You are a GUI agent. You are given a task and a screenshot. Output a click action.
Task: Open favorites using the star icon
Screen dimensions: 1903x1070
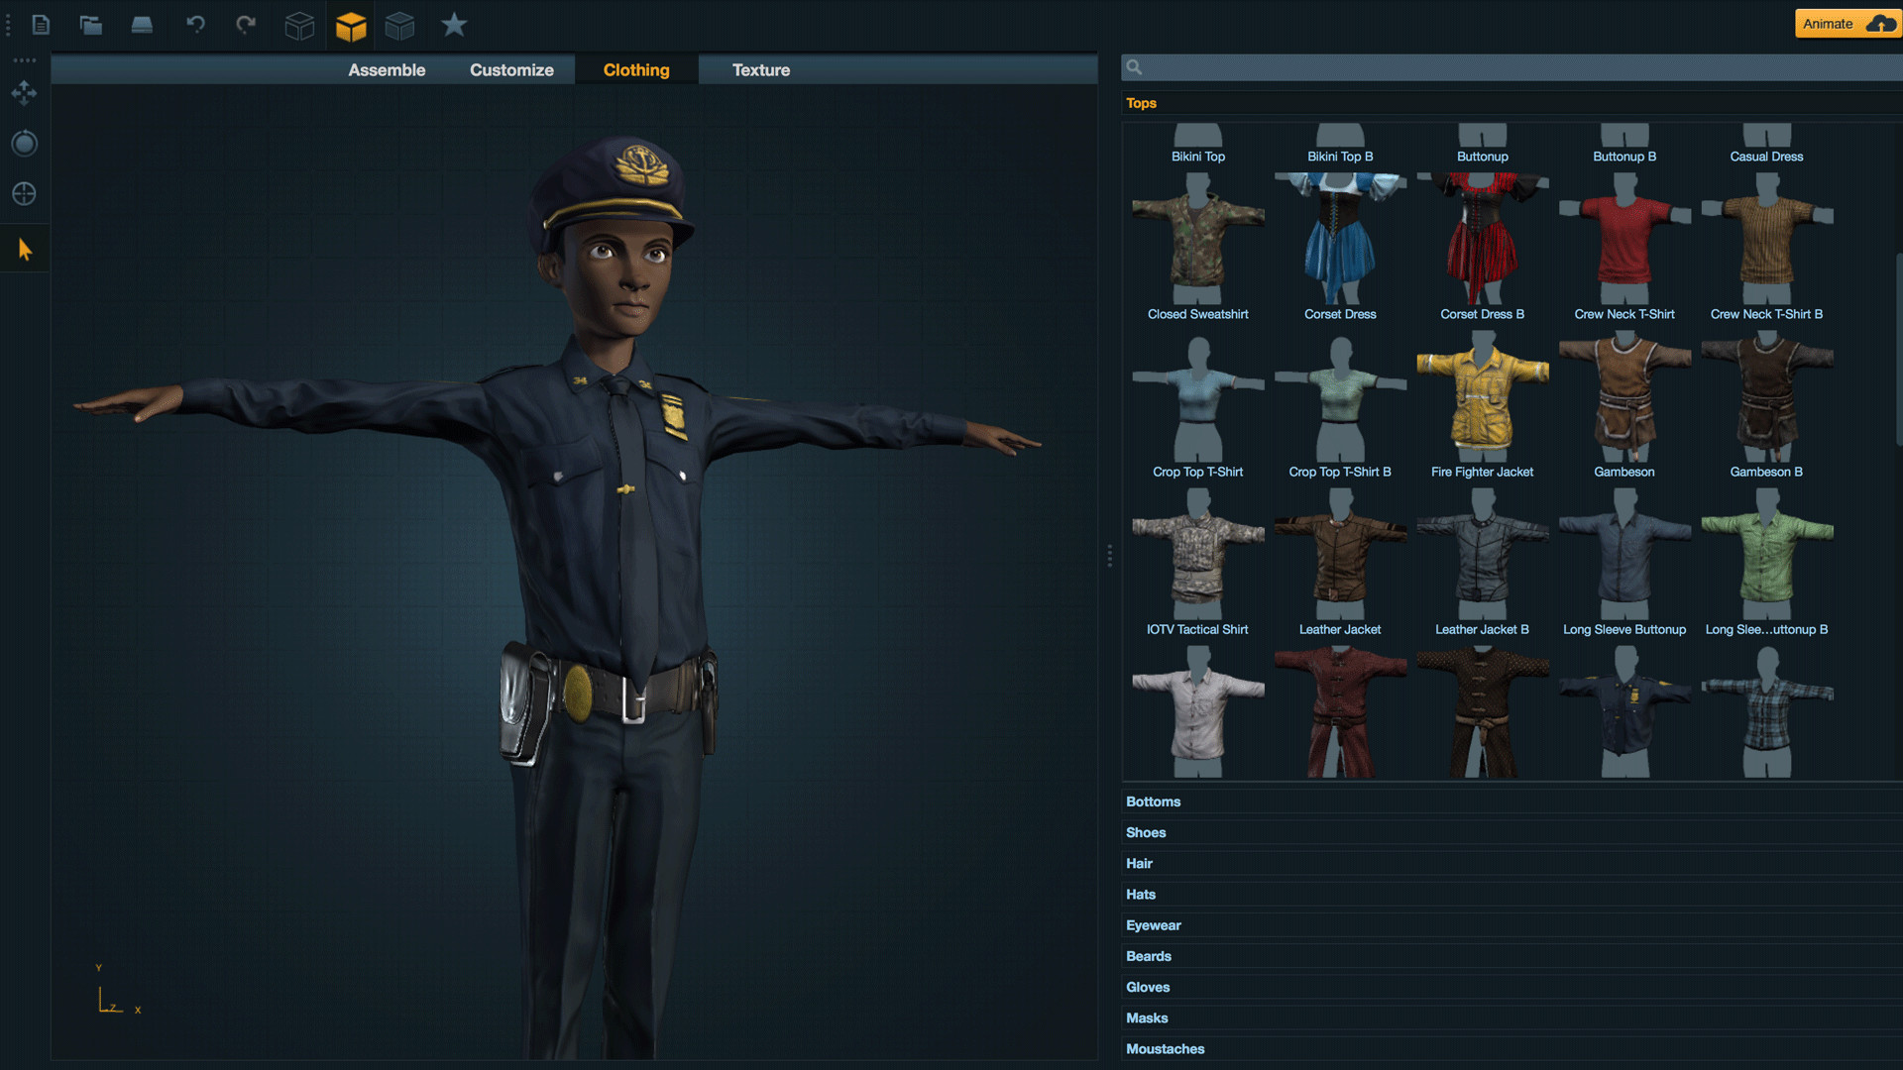click(453, 25)
